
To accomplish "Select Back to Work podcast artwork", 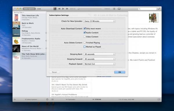I will 16,25.
